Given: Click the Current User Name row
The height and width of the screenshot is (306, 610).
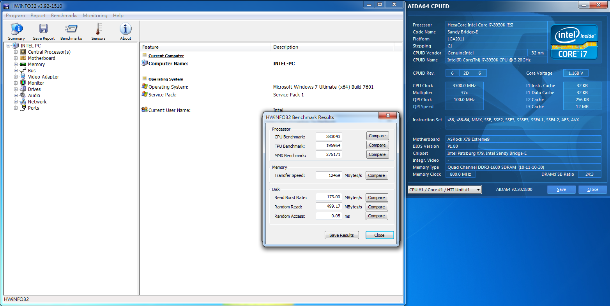Looking at the screenshot, I should tap(271, 110).
